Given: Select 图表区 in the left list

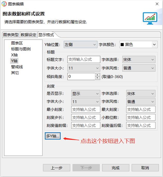Looking at the screenshot, I should click(x=17, y=43).
